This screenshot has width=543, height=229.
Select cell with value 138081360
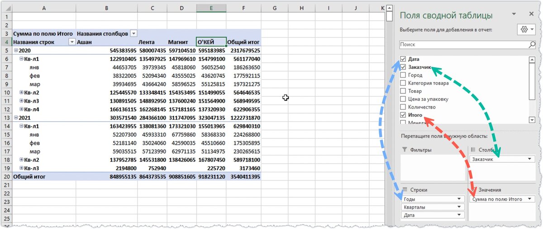[x=152, y=126]
